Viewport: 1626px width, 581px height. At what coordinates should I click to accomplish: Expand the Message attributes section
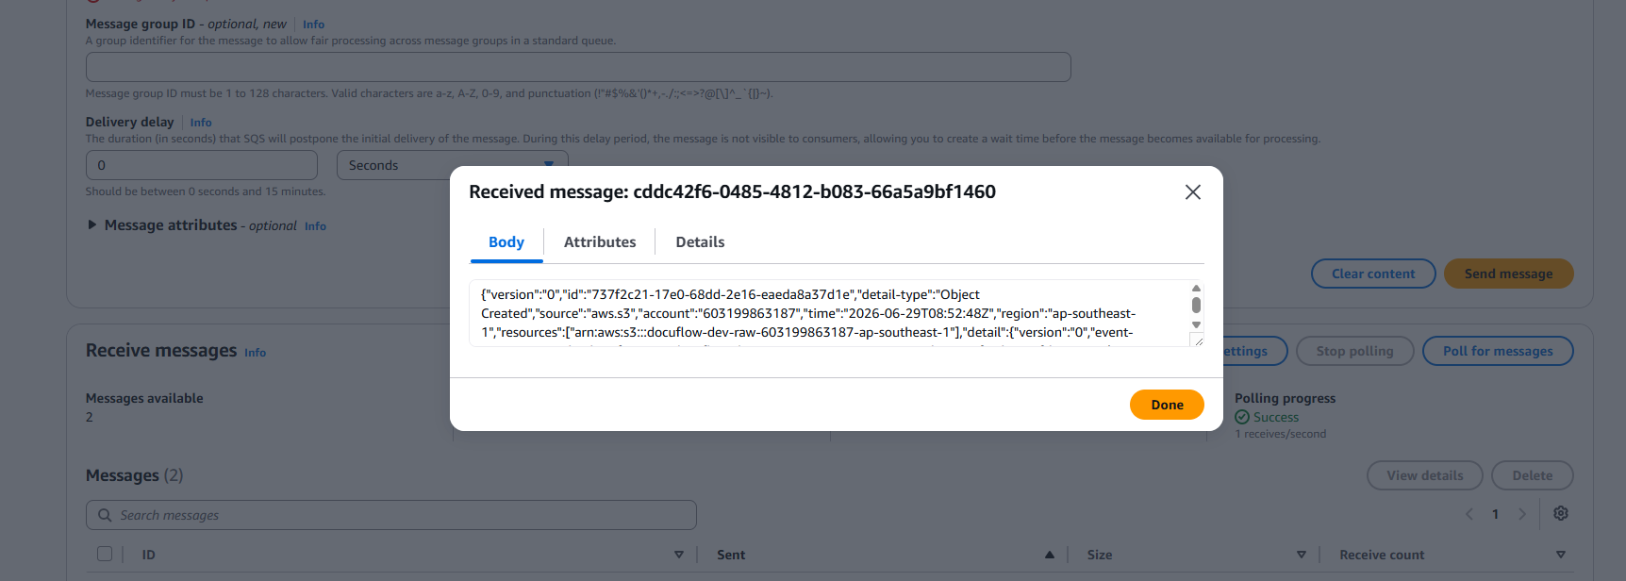(91, 225)
